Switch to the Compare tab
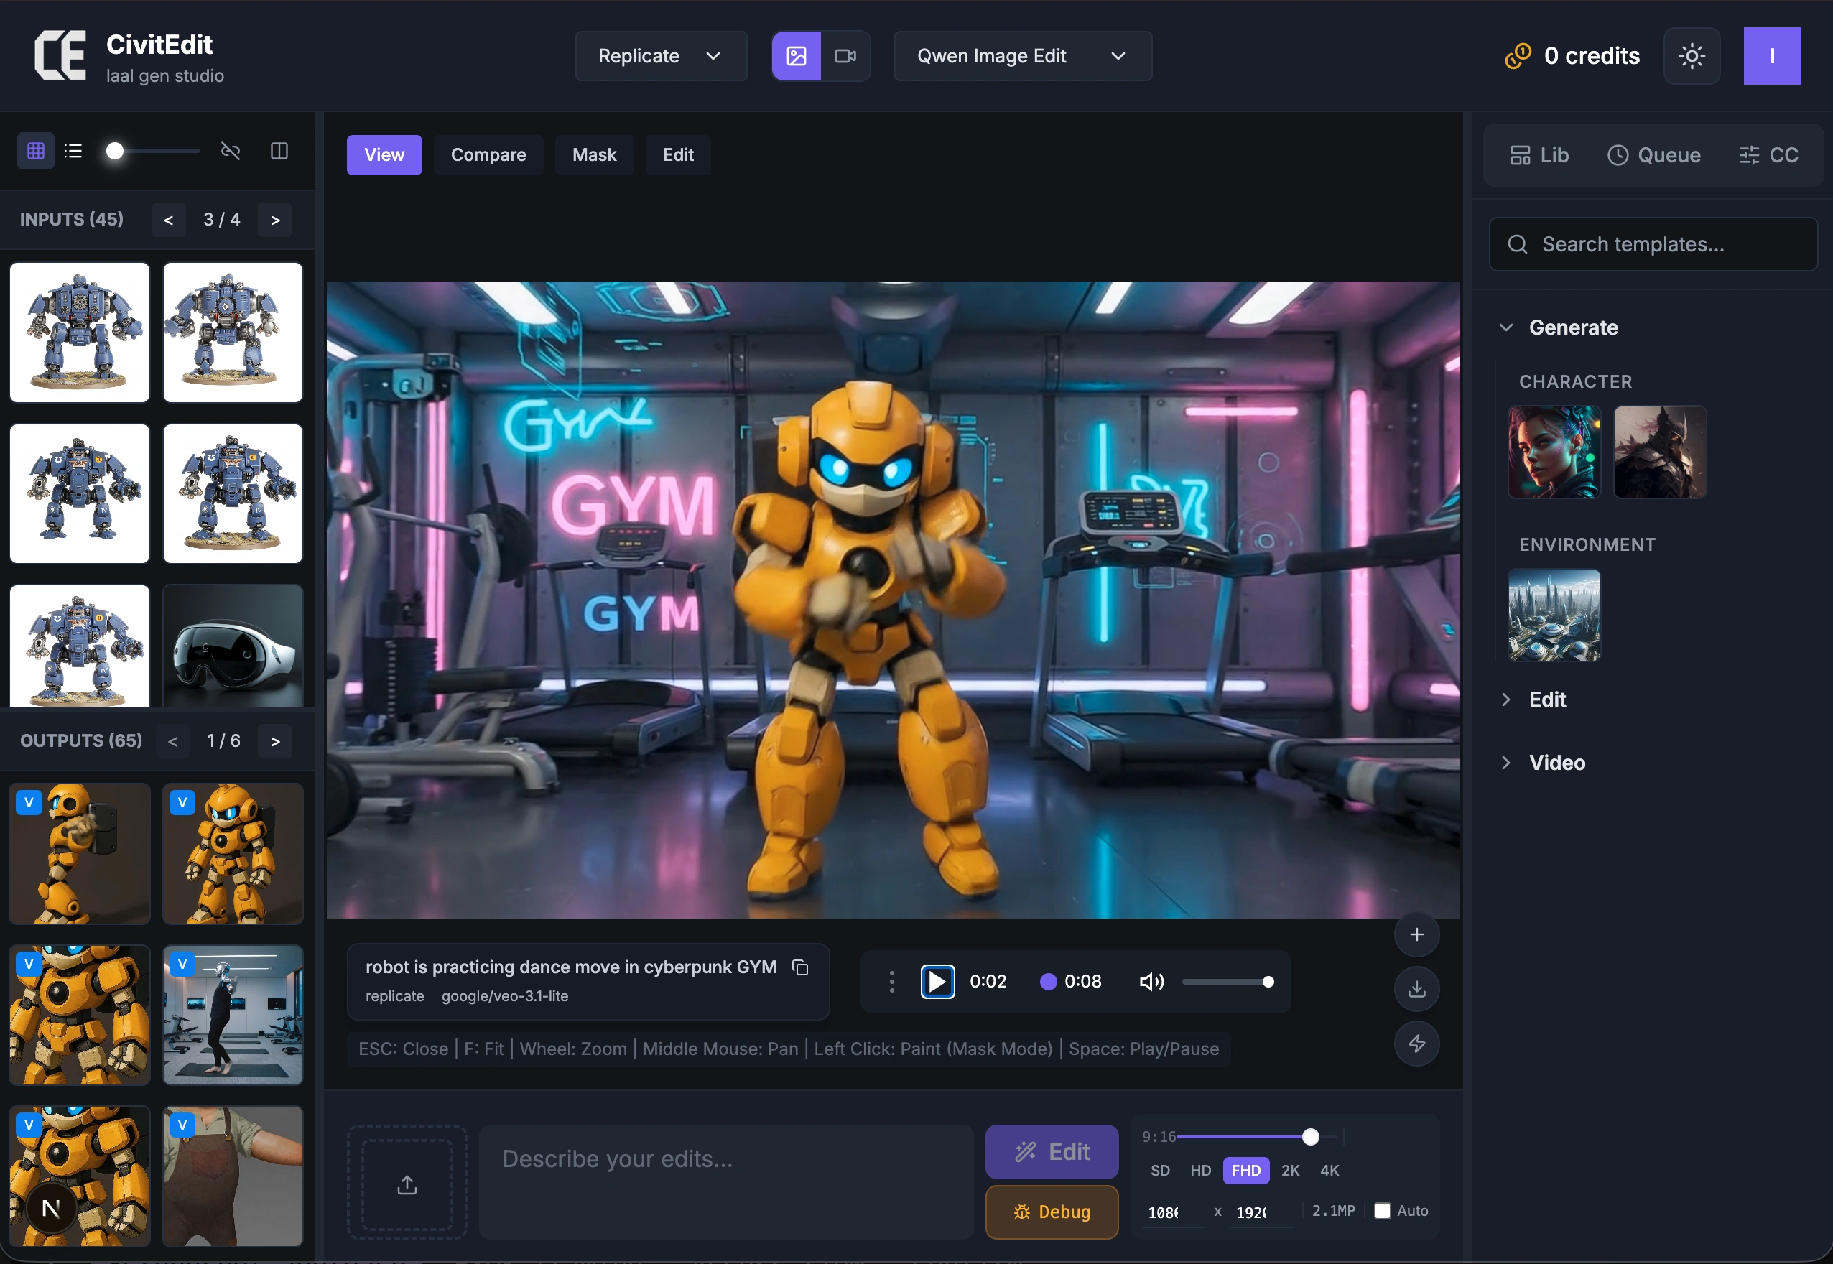1833x1264 pixels. (x=488, y=155)
